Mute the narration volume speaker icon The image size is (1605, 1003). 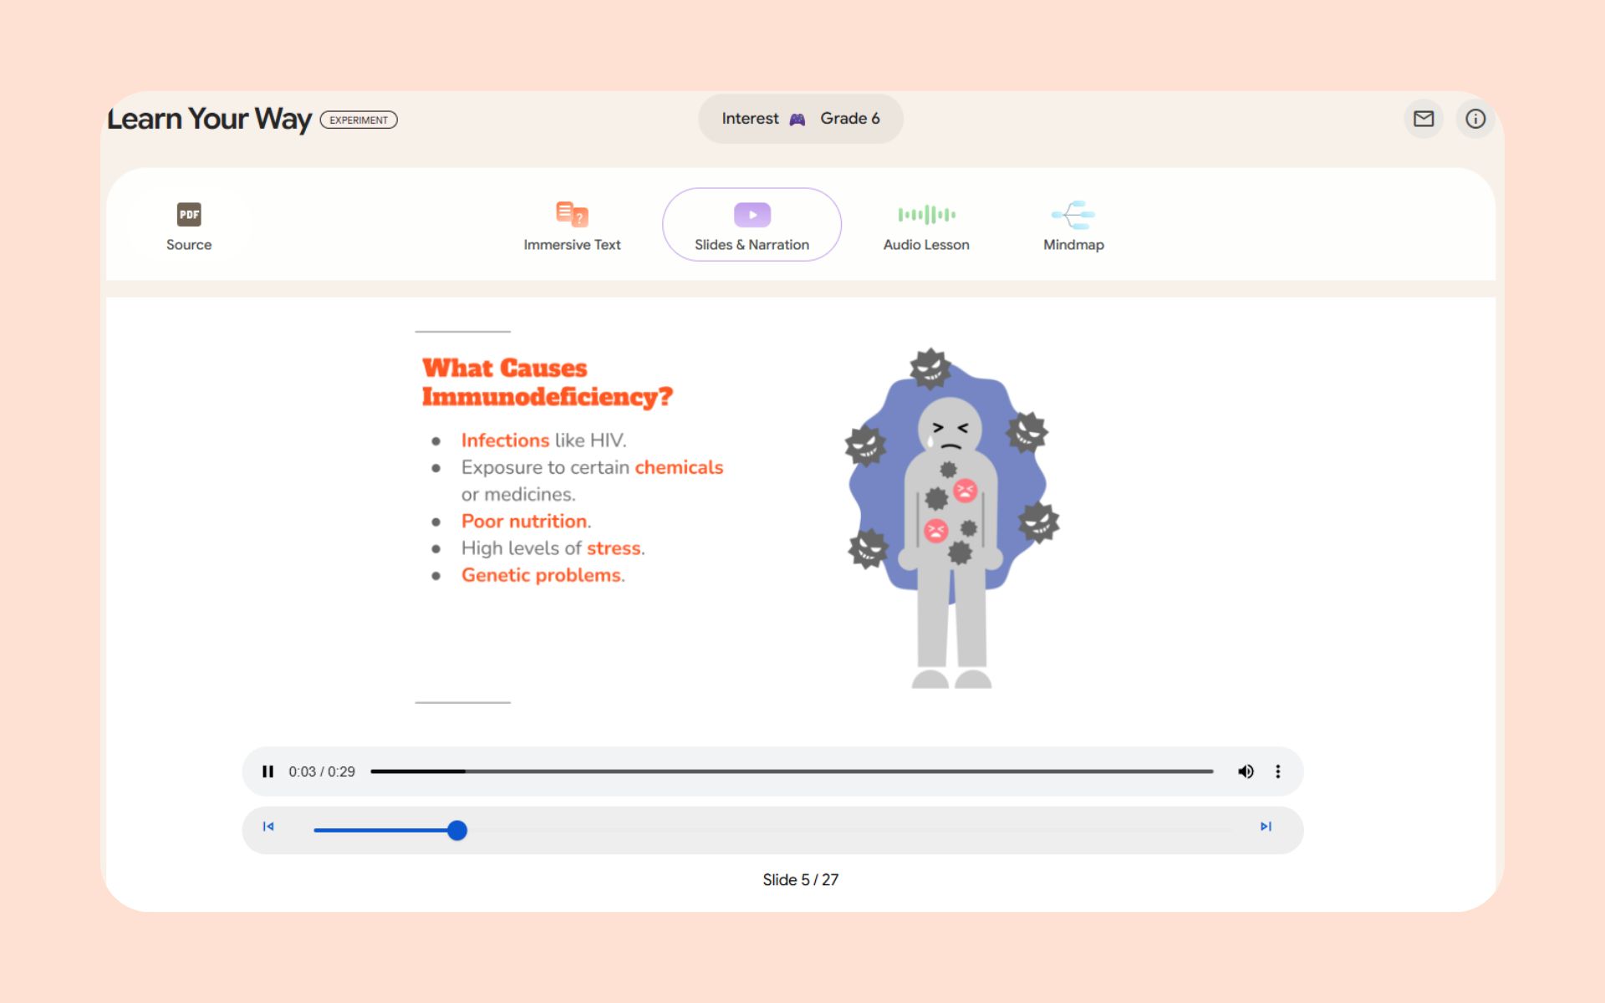coord(1246,771)
